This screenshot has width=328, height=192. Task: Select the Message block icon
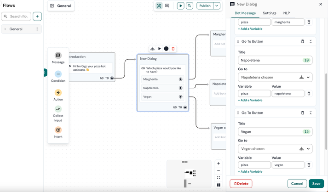tap(58, 56)
